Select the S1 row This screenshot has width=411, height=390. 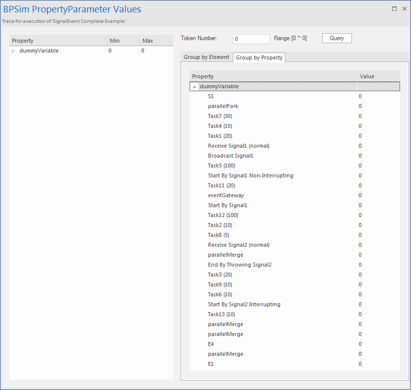pos(211,96)
